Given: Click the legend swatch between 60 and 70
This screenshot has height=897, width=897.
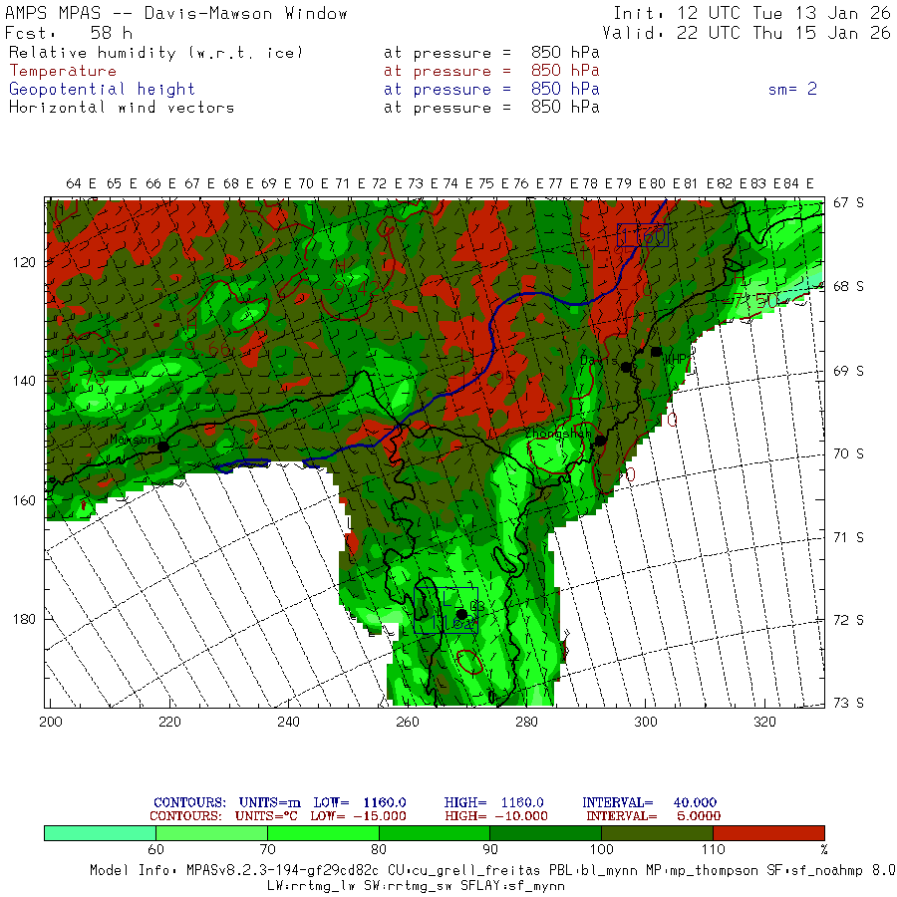Looking at the screenshot, I should pos(211,833).
